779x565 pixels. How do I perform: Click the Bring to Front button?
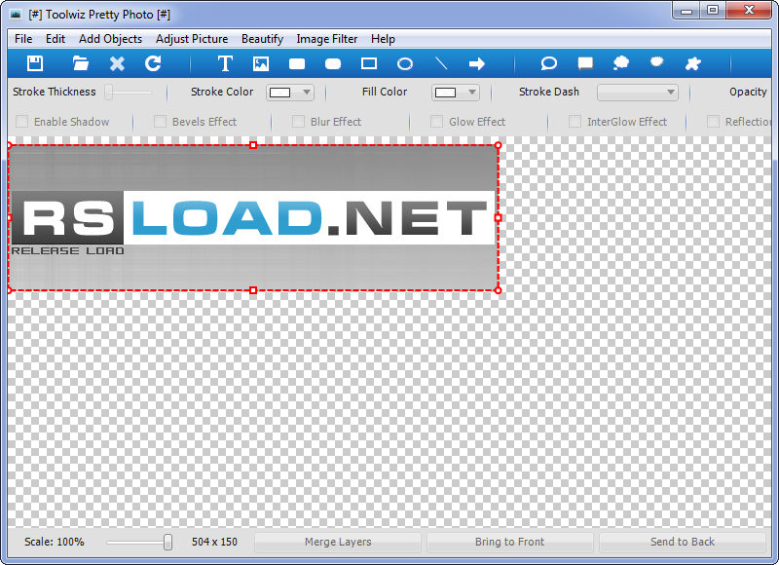[x=509, y=542]
